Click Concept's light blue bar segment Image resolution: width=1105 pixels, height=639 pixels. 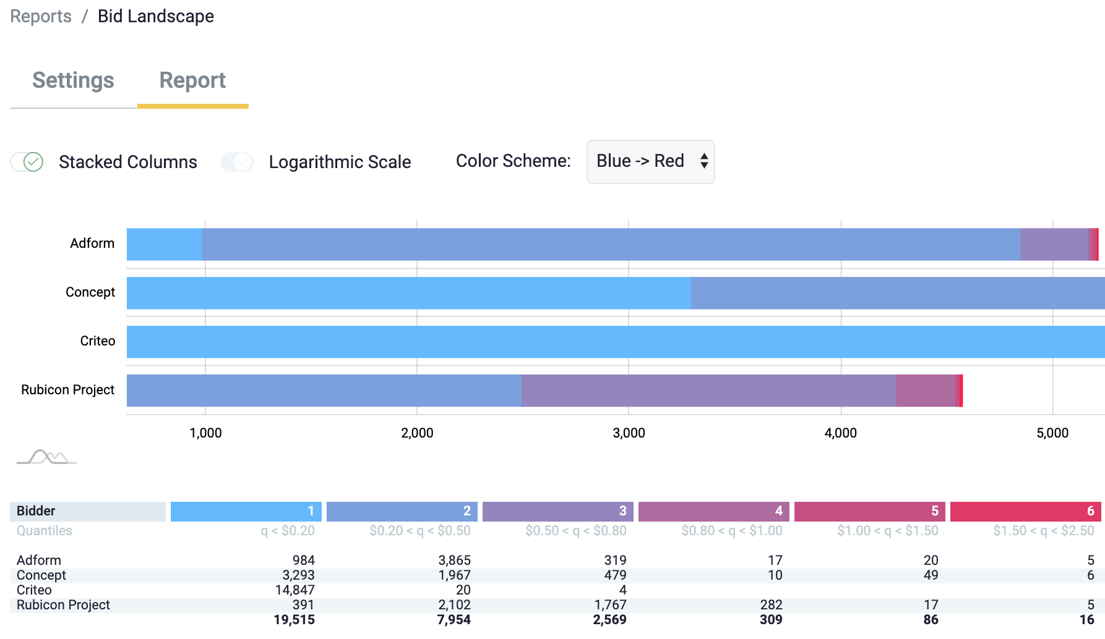(408, 293)
